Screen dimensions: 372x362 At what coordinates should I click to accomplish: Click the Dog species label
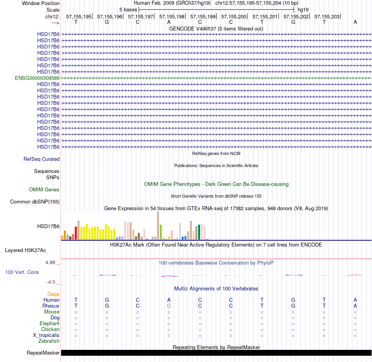click(x=55, y=318)
